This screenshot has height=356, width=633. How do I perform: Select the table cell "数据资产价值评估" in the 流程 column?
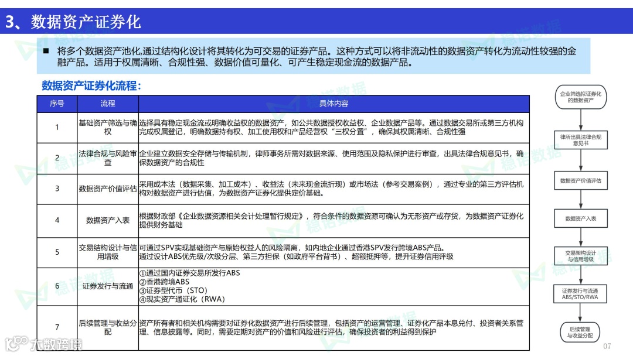click(108, 189)
